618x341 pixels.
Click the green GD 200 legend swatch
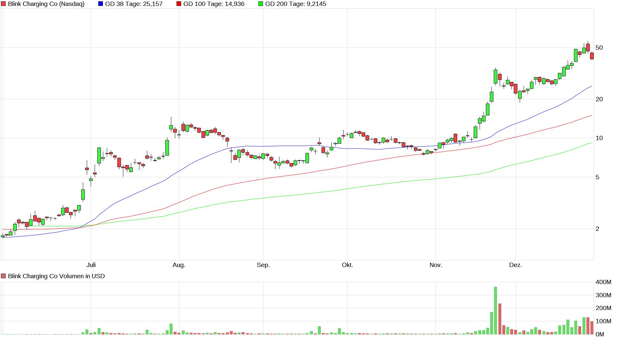(261, 4)
